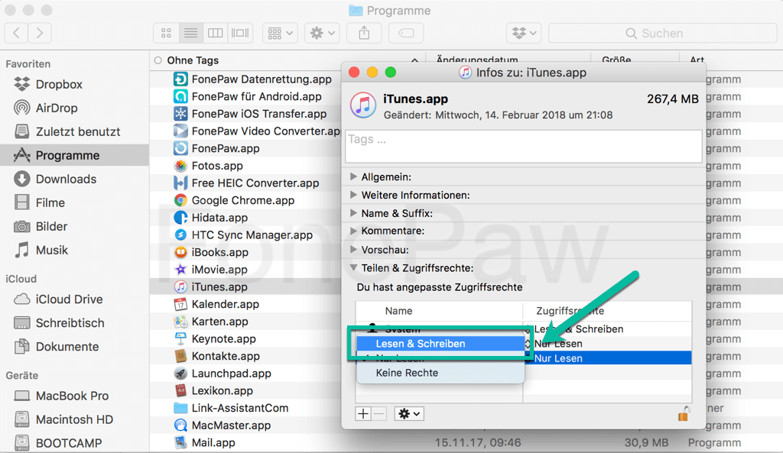783x453 pixels.
Task: Click the Share toolbar button
Action: (x=364, y=34)
